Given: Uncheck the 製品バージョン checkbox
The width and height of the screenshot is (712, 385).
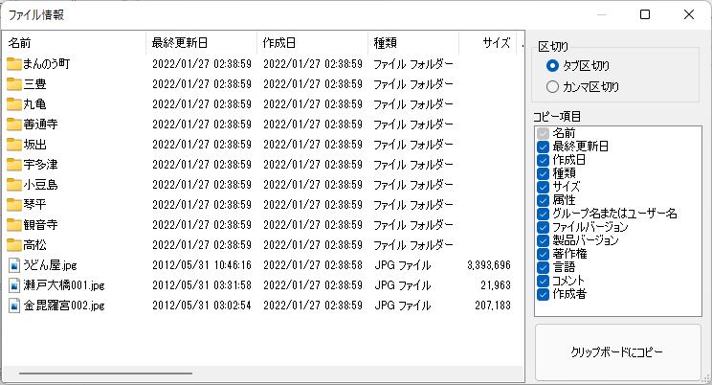Looking at the screenshot, I should point(543,240).
